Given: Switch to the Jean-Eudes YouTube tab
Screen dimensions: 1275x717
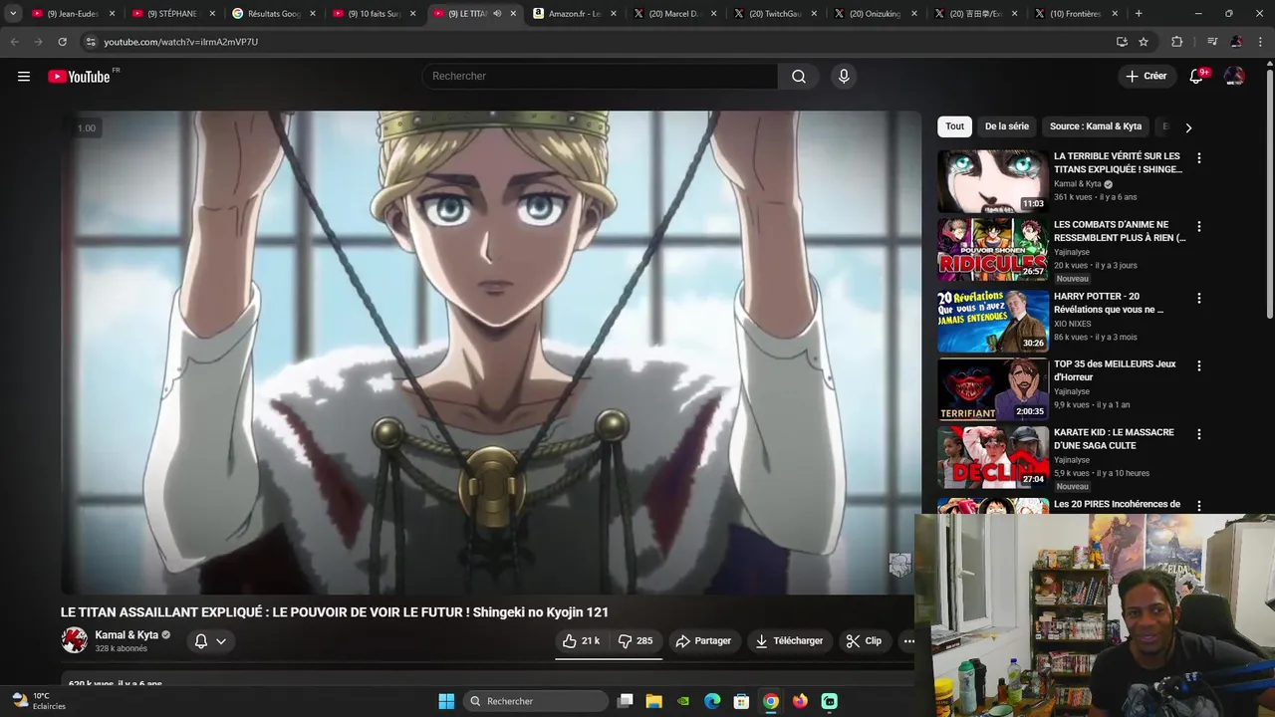Looking at the screenshot, I should click(x=74, y=14).
